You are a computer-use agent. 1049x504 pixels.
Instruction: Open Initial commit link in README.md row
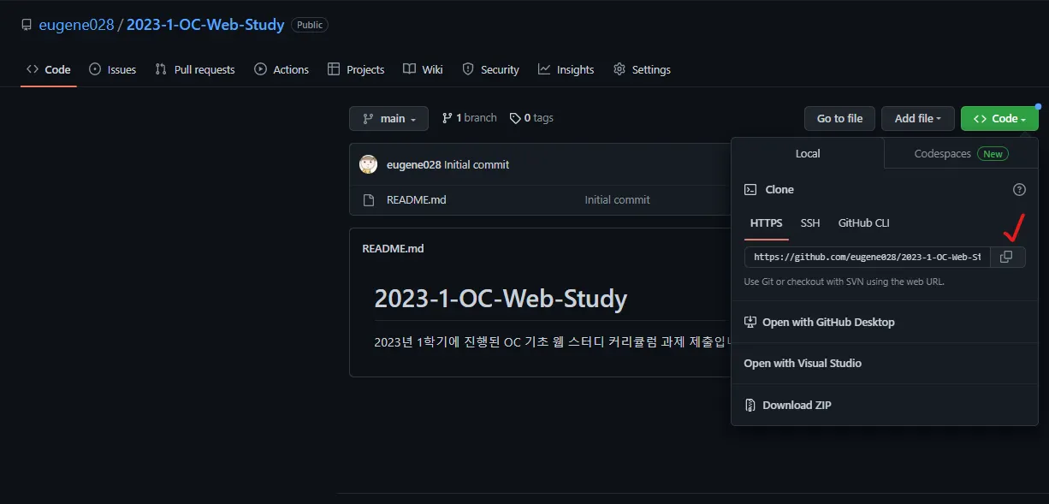[x=617, y=199]
